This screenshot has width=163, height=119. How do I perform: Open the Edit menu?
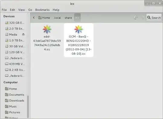click(x=12, y=10)
